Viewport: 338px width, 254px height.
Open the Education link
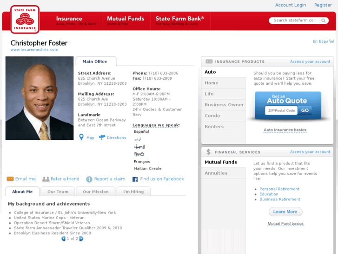coord(269,194)
